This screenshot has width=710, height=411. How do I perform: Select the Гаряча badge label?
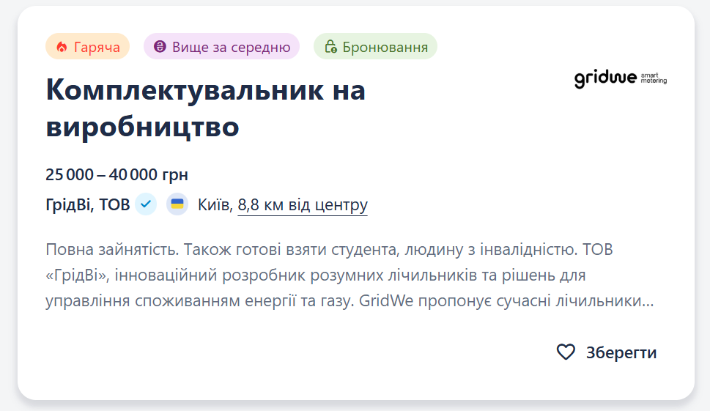pyautogui.click(x=97, y=47)
